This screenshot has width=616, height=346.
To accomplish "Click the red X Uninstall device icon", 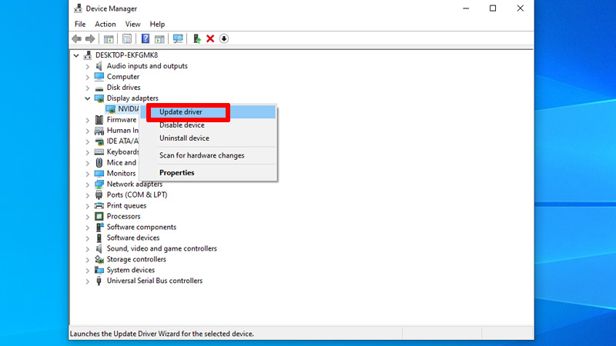I will (210, 38).
